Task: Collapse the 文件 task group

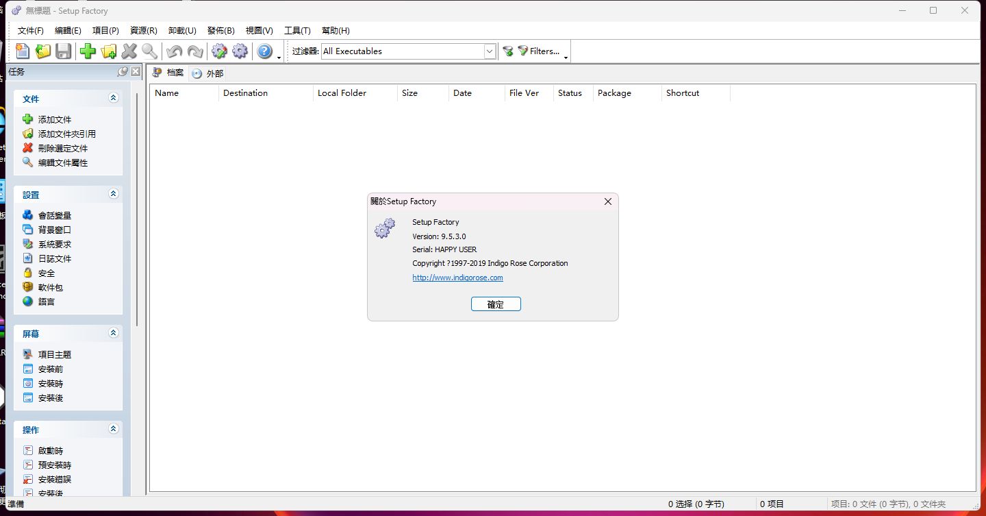Action: pyautogui.click(x=114, y=98)
